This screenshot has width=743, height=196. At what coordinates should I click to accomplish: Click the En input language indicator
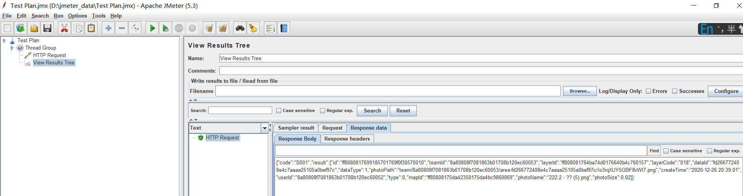(707, 29)
